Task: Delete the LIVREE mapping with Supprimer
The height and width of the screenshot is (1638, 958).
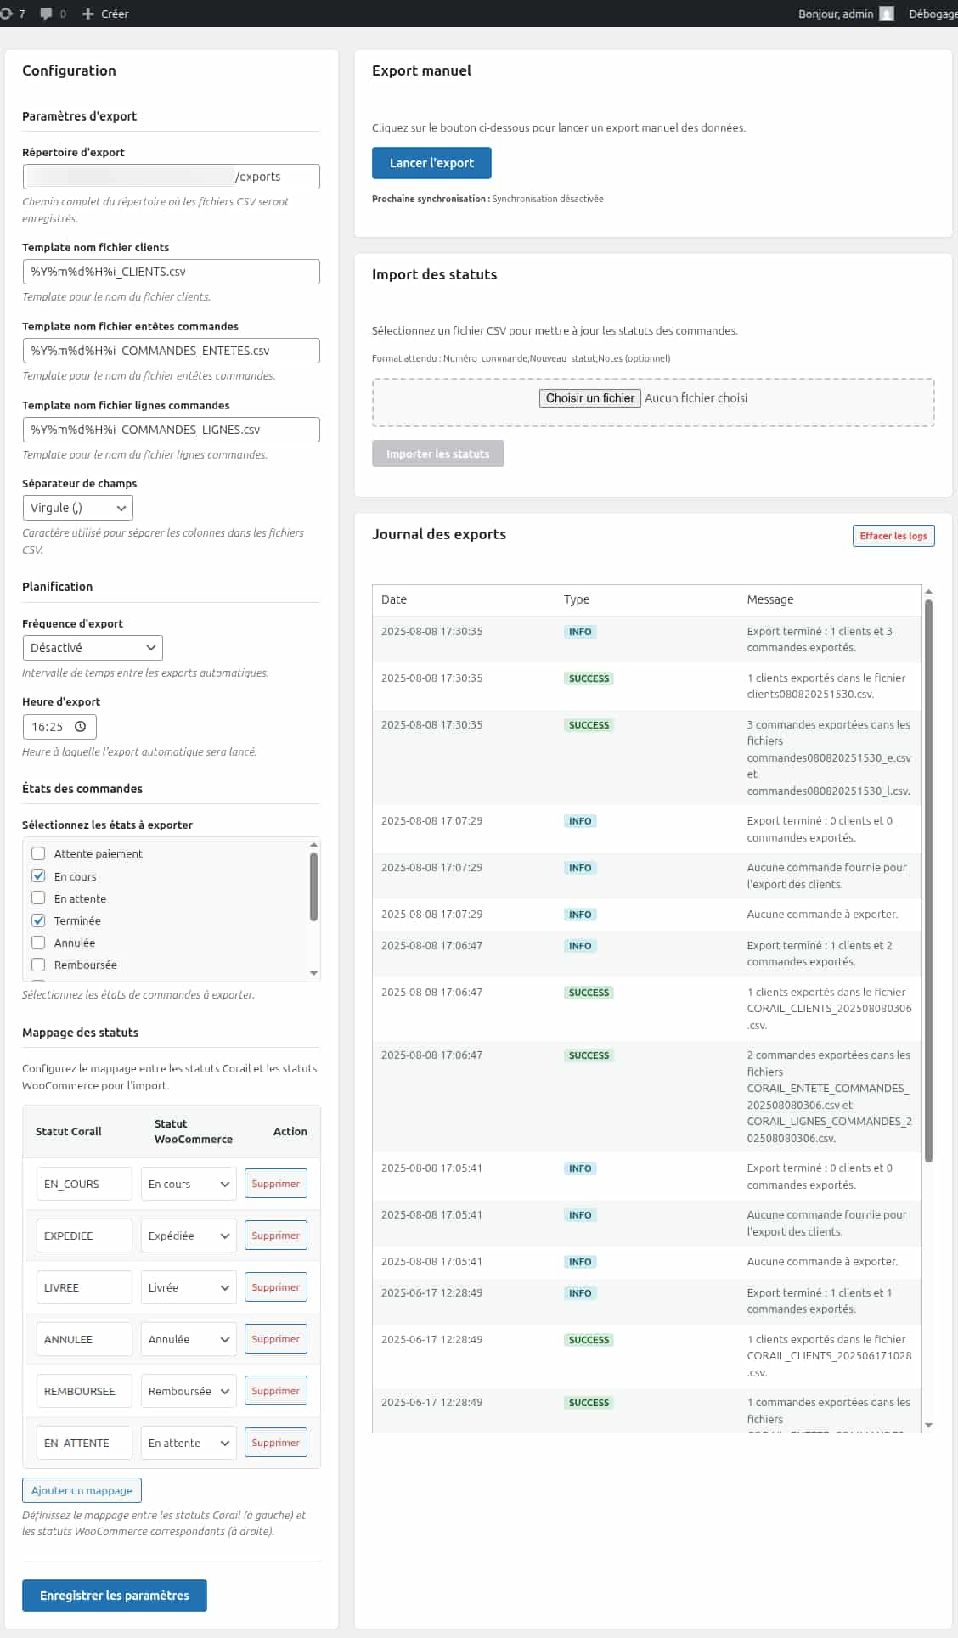Action: pyautogui.click(x=275, y=1287)
